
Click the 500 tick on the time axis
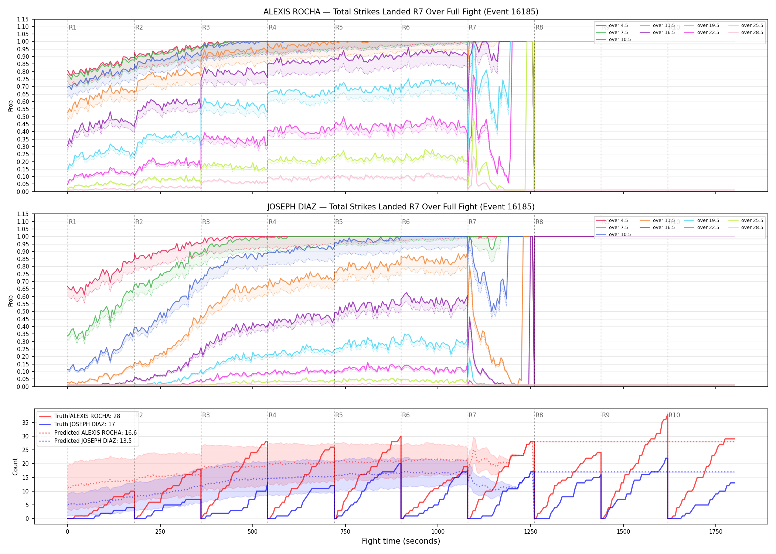pos(253,532)
